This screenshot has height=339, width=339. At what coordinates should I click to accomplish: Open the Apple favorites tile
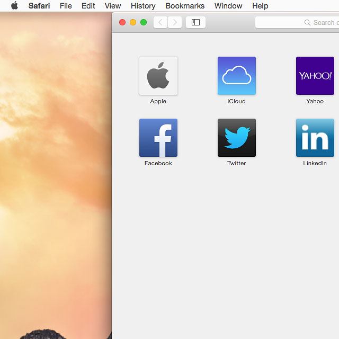click(158, 76)
